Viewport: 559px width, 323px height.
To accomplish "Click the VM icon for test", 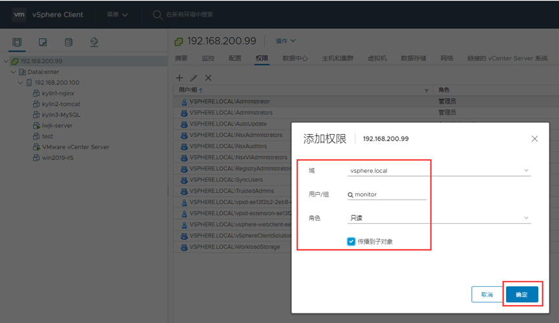I will click(36, 136).
